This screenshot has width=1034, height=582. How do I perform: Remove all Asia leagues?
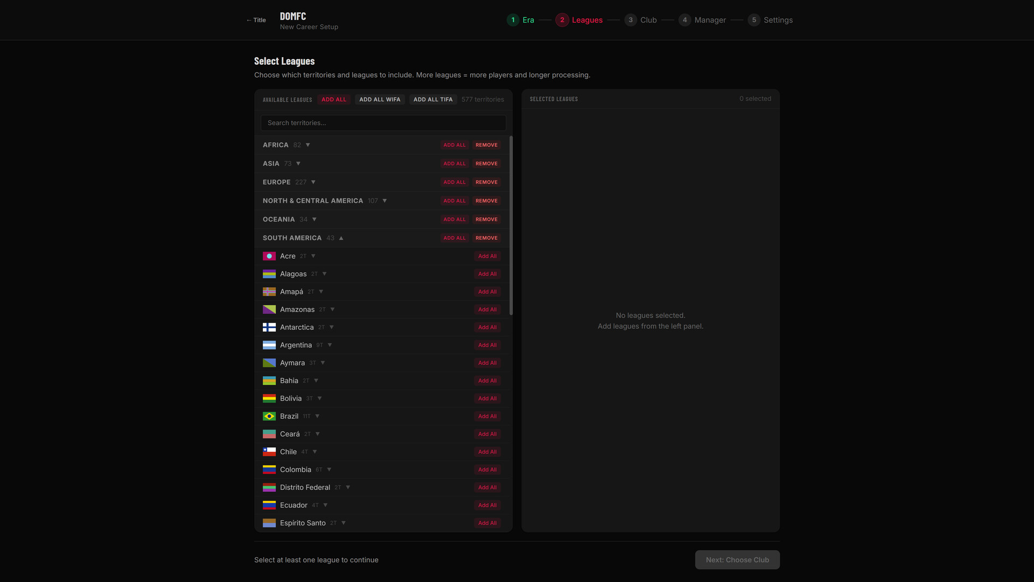486,163
